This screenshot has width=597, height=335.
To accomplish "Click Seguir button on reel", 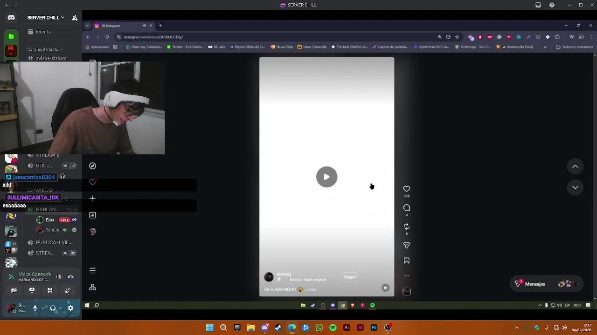I will coord(350,277).
